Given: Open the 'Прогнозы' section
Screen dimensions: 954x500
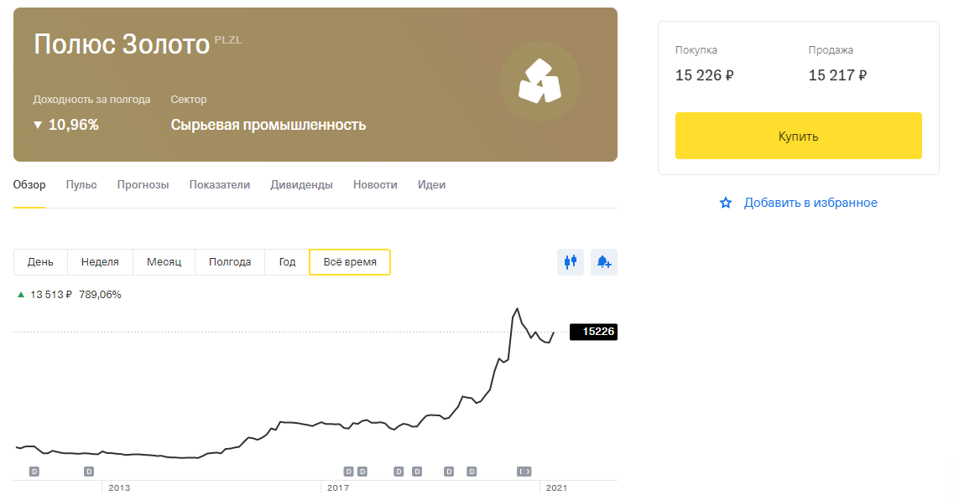Looking at the screenshot, I should click(x=143, y=184).
